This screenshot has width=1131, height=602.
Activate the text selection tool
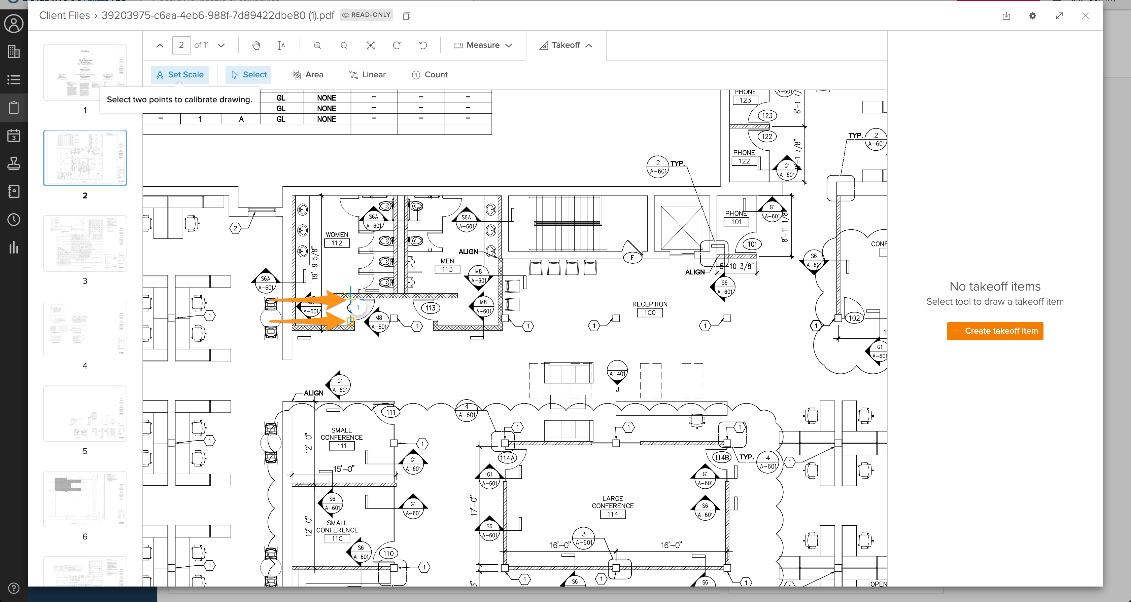[x=281, y=45]
